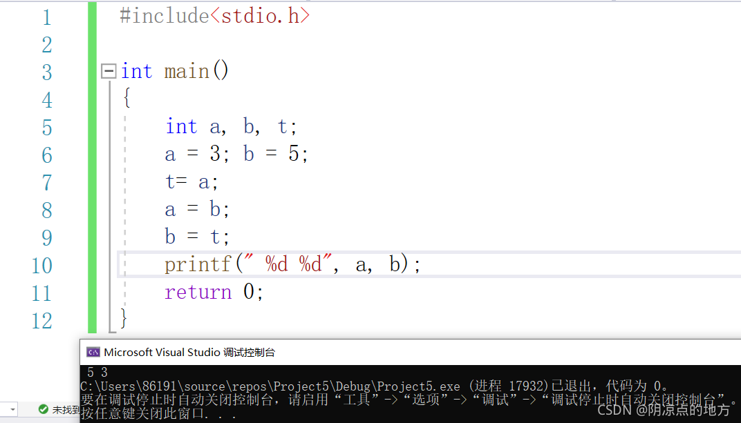Click line number 1 in the gutter
Screen dimensions: 741x423
click(46, 17)
